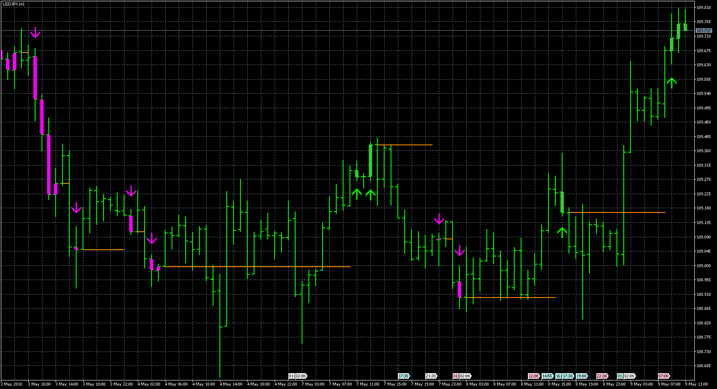
Task: Select the pink 07:00 flag on 9 May
Action: [x=663, y=377]
